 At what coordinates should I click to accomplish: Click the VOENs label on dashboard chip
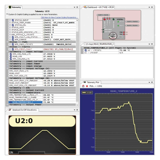(x=120, y=20)
